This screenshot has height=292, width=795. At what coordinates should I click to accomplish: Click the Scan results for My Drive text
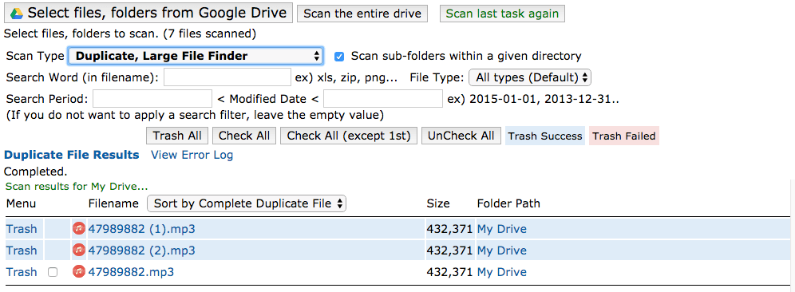77,187
